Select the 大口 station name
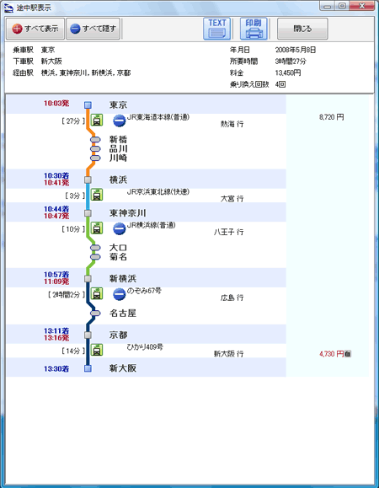Viewport: 379px width, 488px height. [118, 248]
